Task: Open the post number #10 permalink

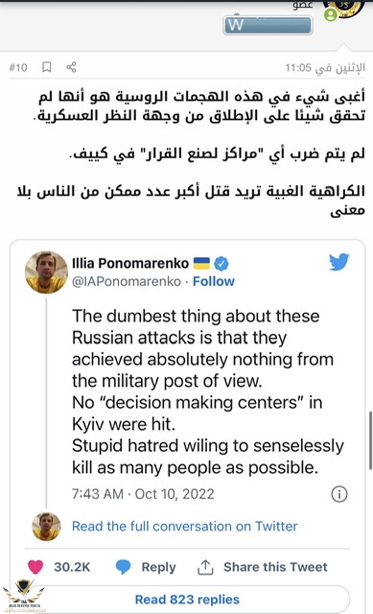Action: [18, 67]
